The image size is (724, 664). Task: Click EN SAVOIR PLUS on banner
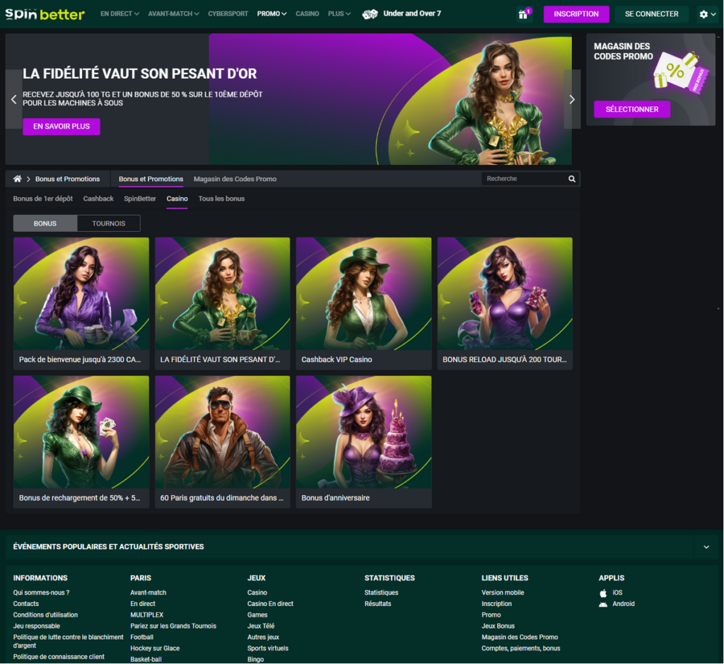(62, 127)
